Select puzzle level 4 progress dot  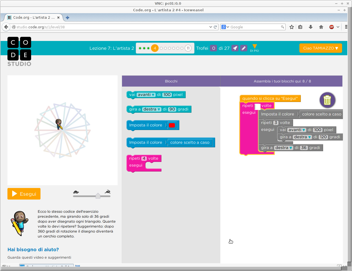click(155, 48)
